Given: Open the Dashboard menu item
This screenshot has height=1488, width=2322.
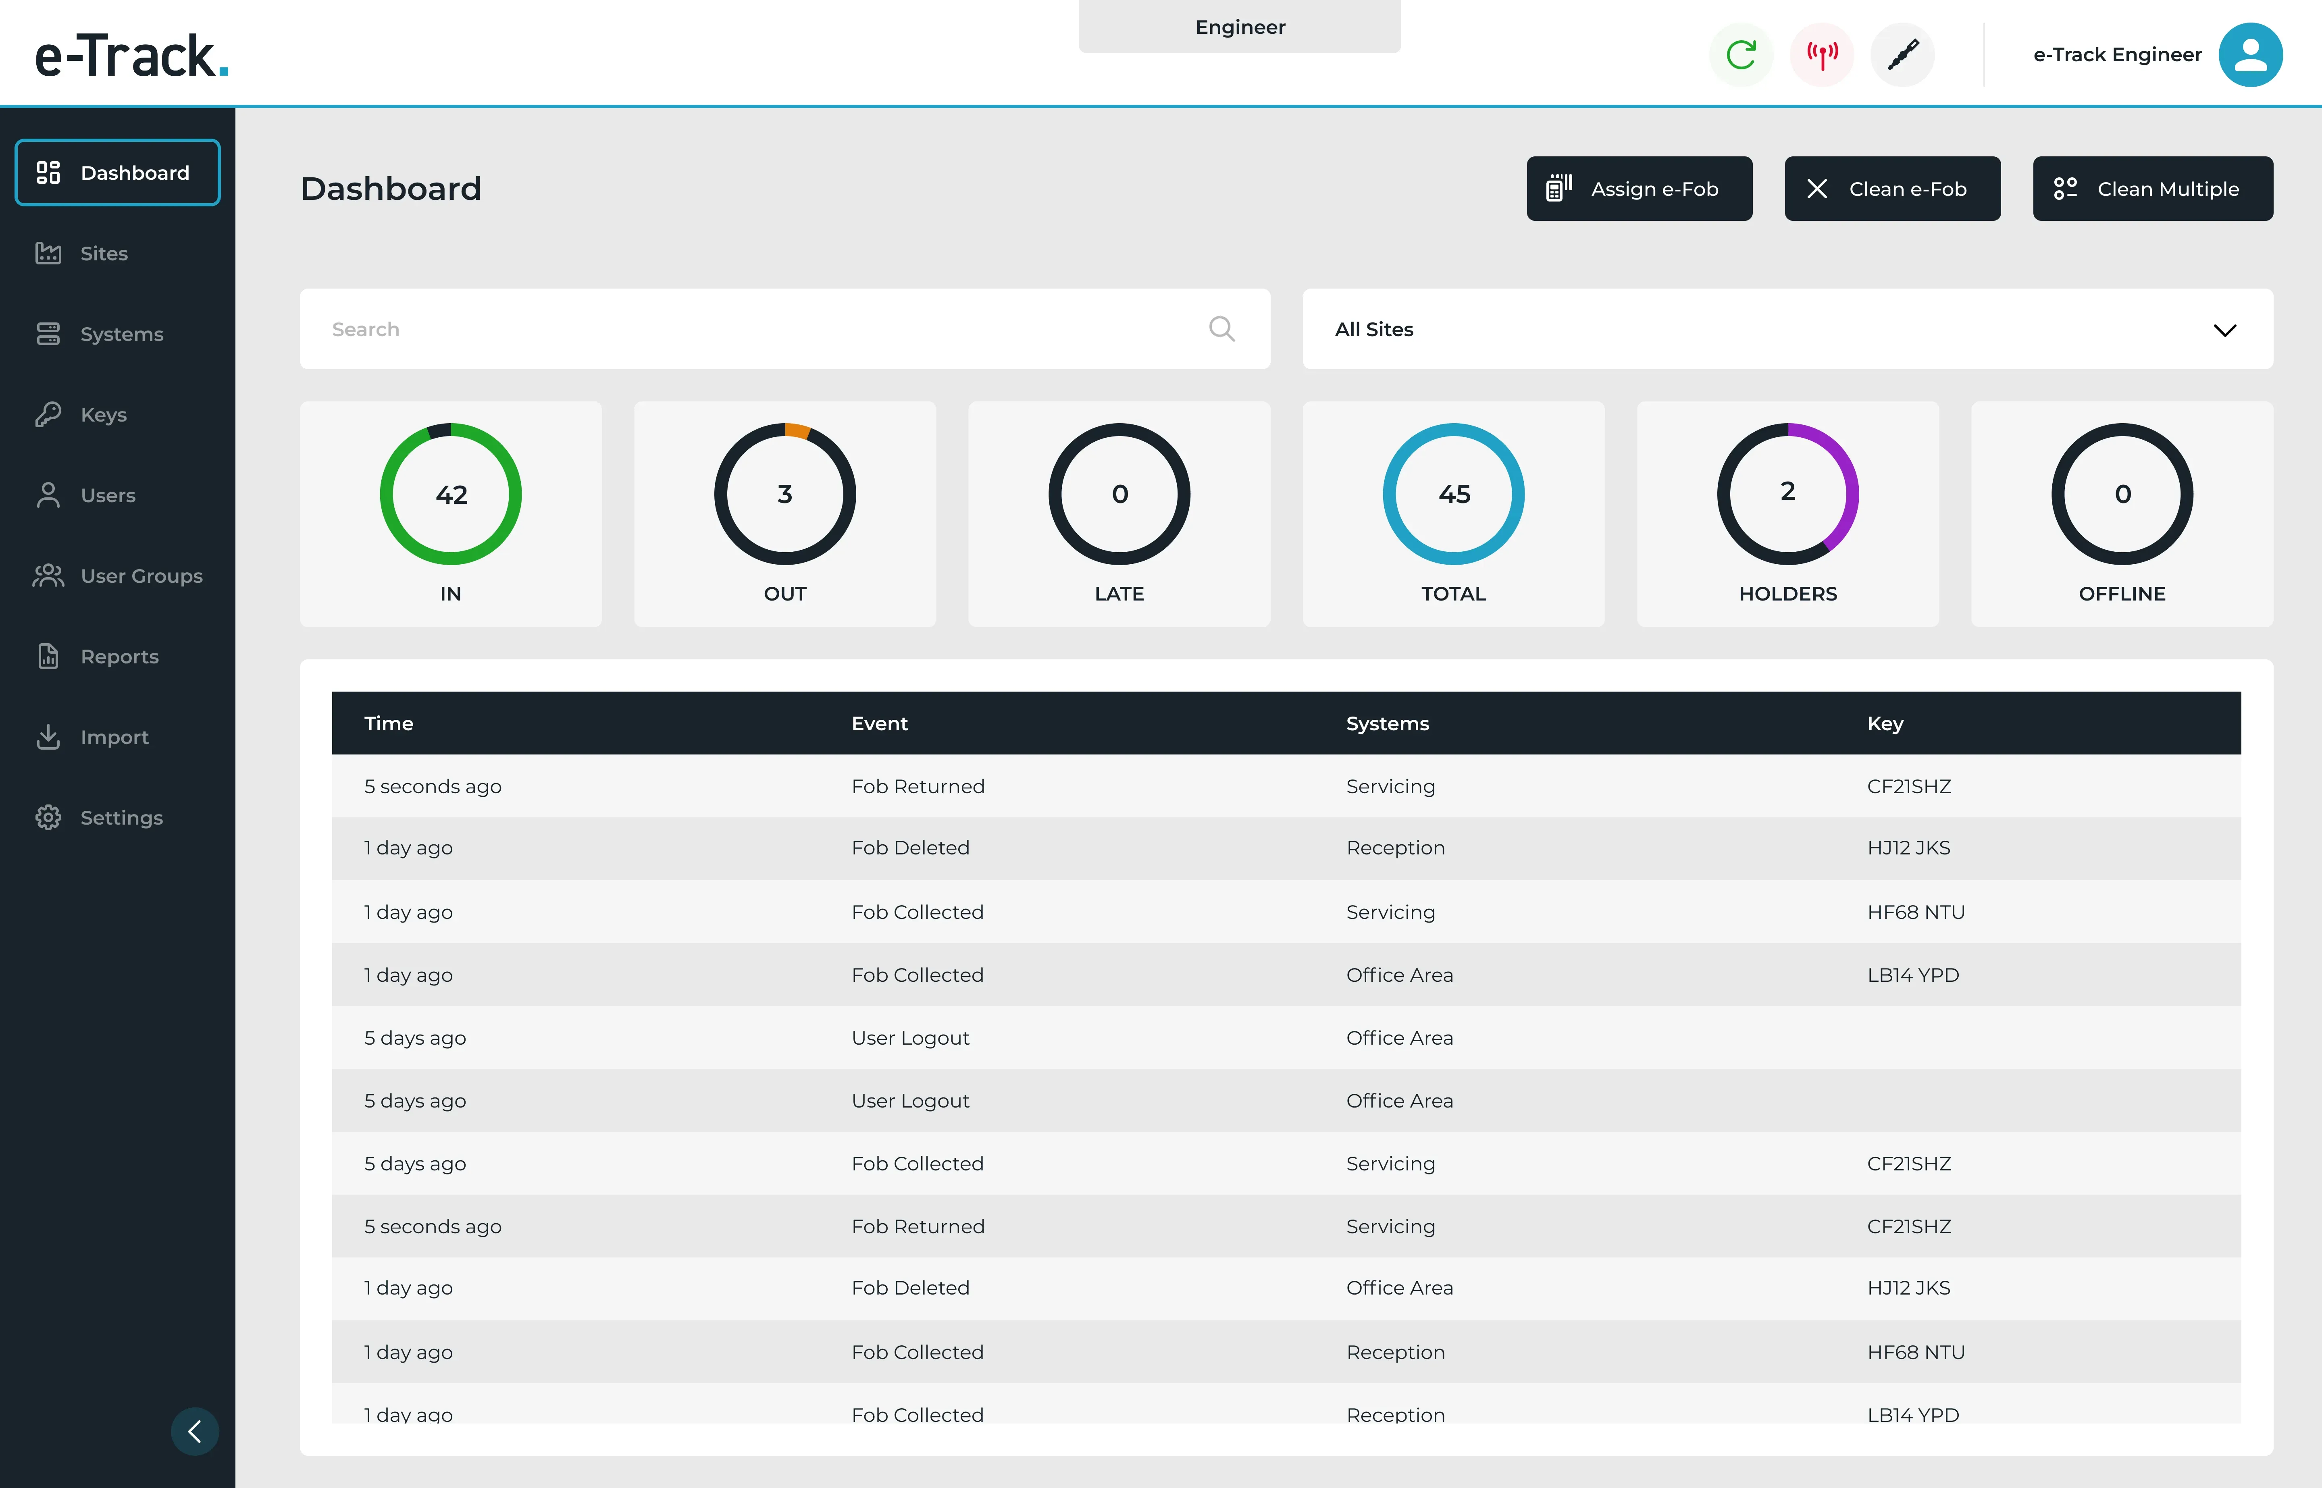Looking at the screenshot, I should tap(118, 173).
